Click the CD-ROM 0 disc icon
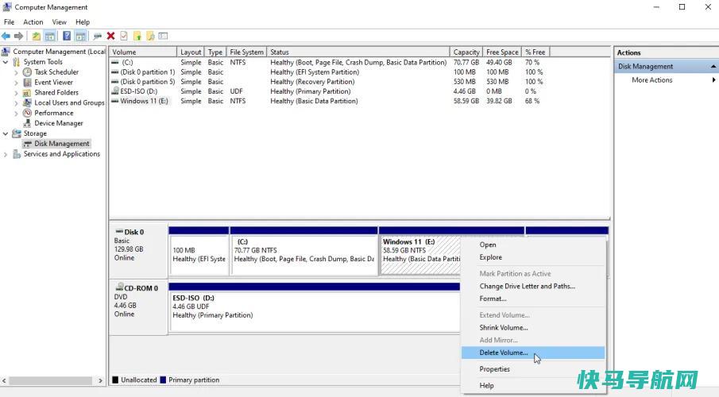The image size is (719, 397). 119,287
